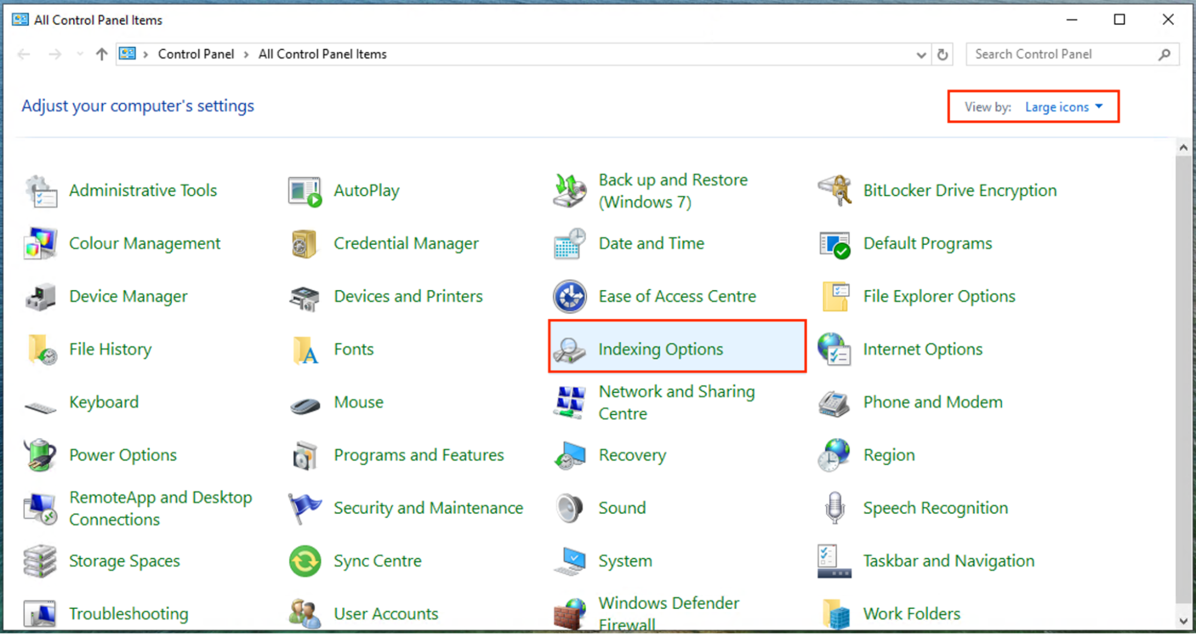The height and width of the screenshot is (634, 1196).
Task: Open Speech Recognition settings
Action: point(935,508)
